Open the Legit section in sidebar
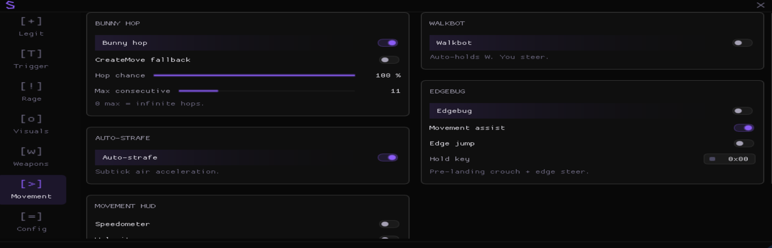Viewport: 772px width, 248px height. (31, 26)
